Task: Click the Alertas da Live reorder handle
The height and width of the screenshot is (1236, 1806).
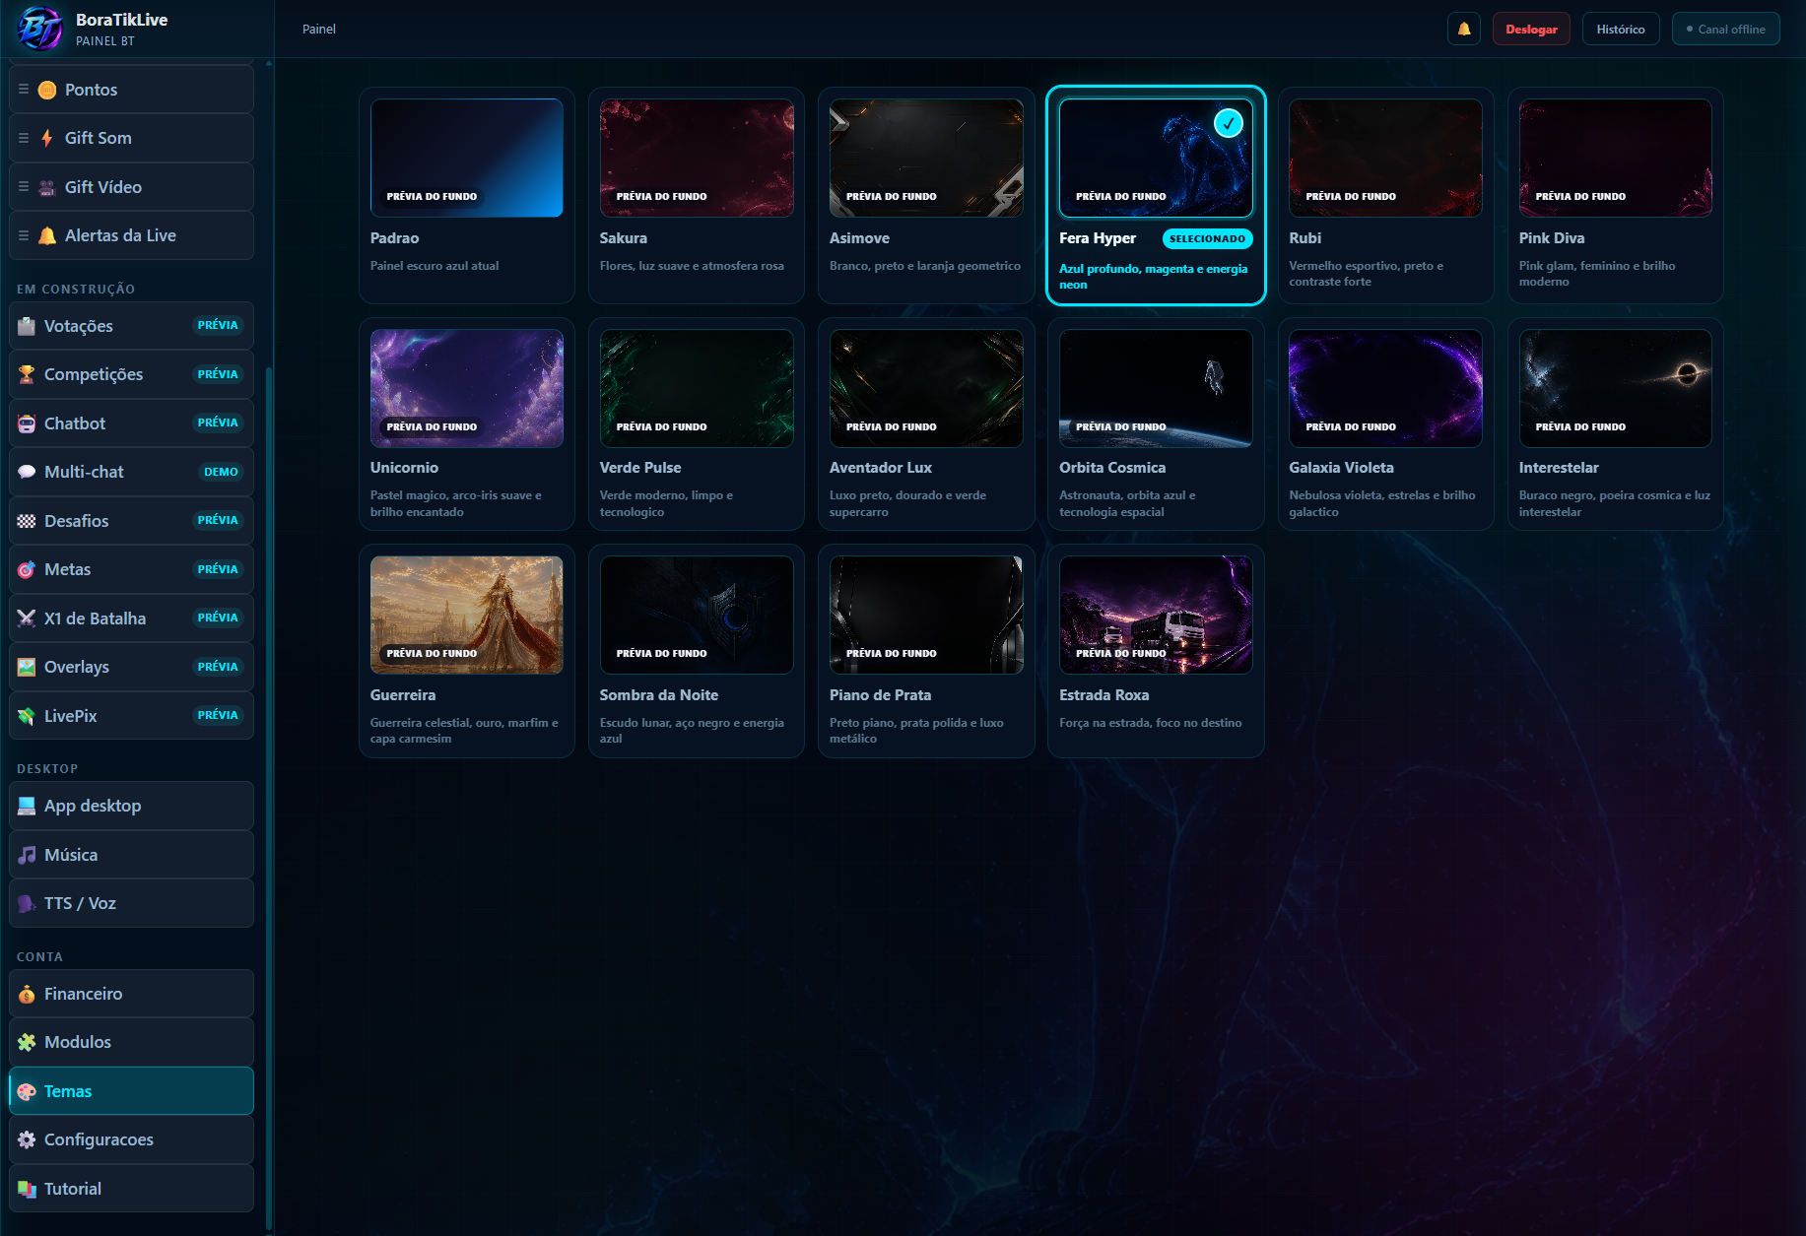Action: (x=24, y=235)
